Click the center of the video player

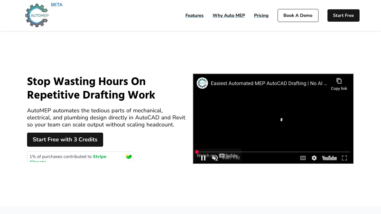[x=273, y=119]
